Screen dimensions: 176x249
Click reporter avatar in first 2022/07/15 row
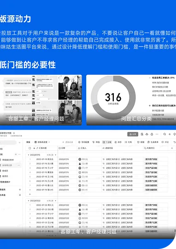80,159
